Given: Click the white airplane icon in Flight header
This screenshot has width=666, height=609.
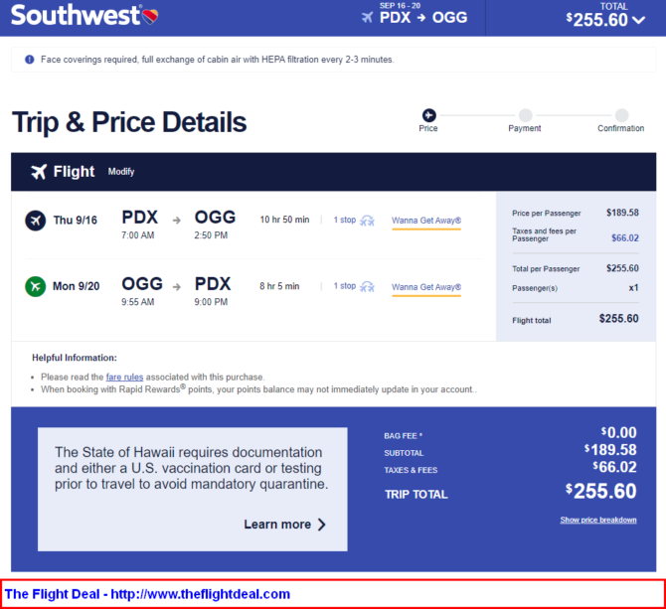Looking at the screenshot, I should coord(39,172).
